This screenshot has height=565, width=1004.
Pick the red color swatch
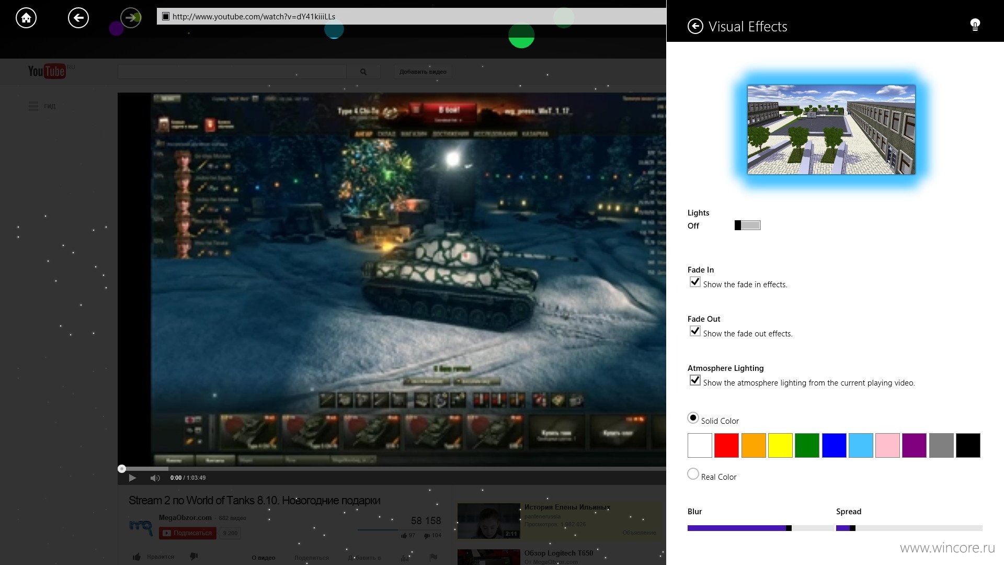pos(726,446)
